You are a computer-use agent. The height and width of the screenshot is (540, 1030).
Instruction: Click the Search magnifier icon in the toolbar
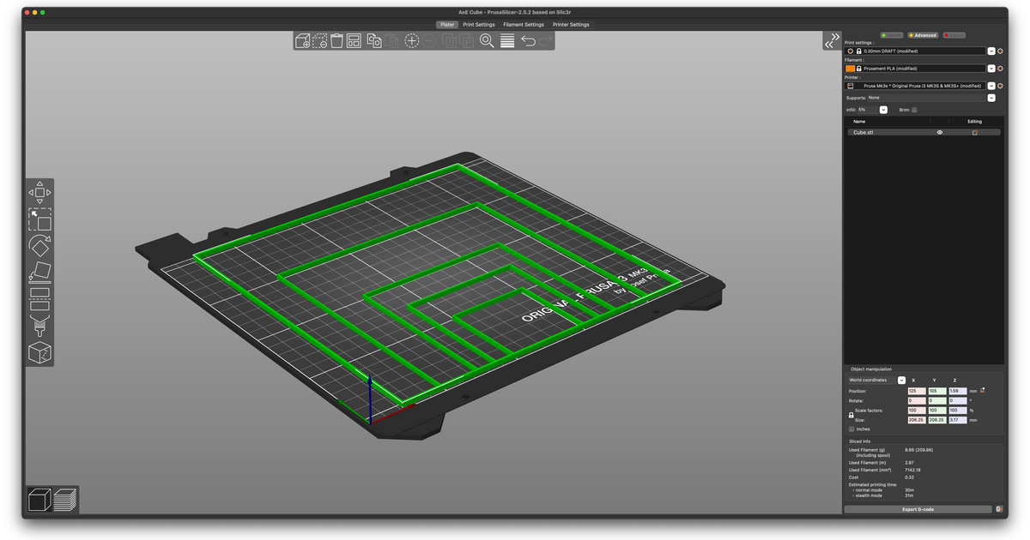click(486, 40)
